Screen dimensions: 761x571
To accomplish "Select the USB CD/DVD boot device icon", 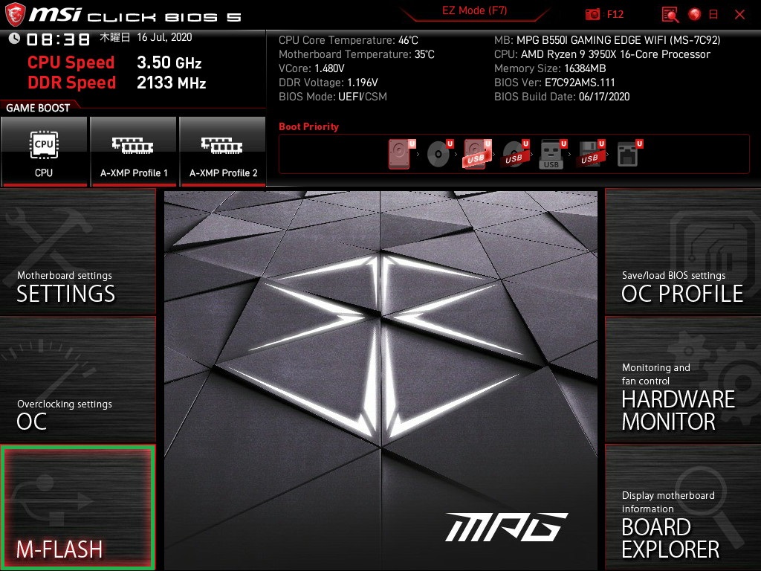I will [x=514, y=154].
